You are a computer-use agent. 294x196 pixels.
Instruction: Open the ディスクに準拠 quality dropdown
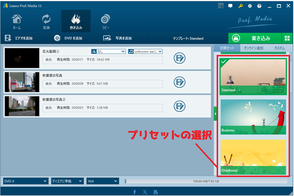click(x=67, y=181)
